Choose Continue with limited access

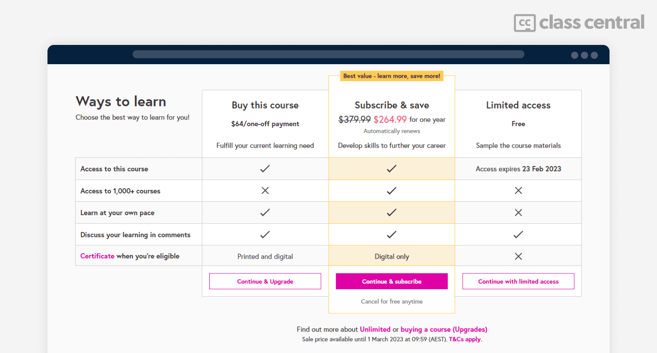pyautogui.click(x=518, y=282)
